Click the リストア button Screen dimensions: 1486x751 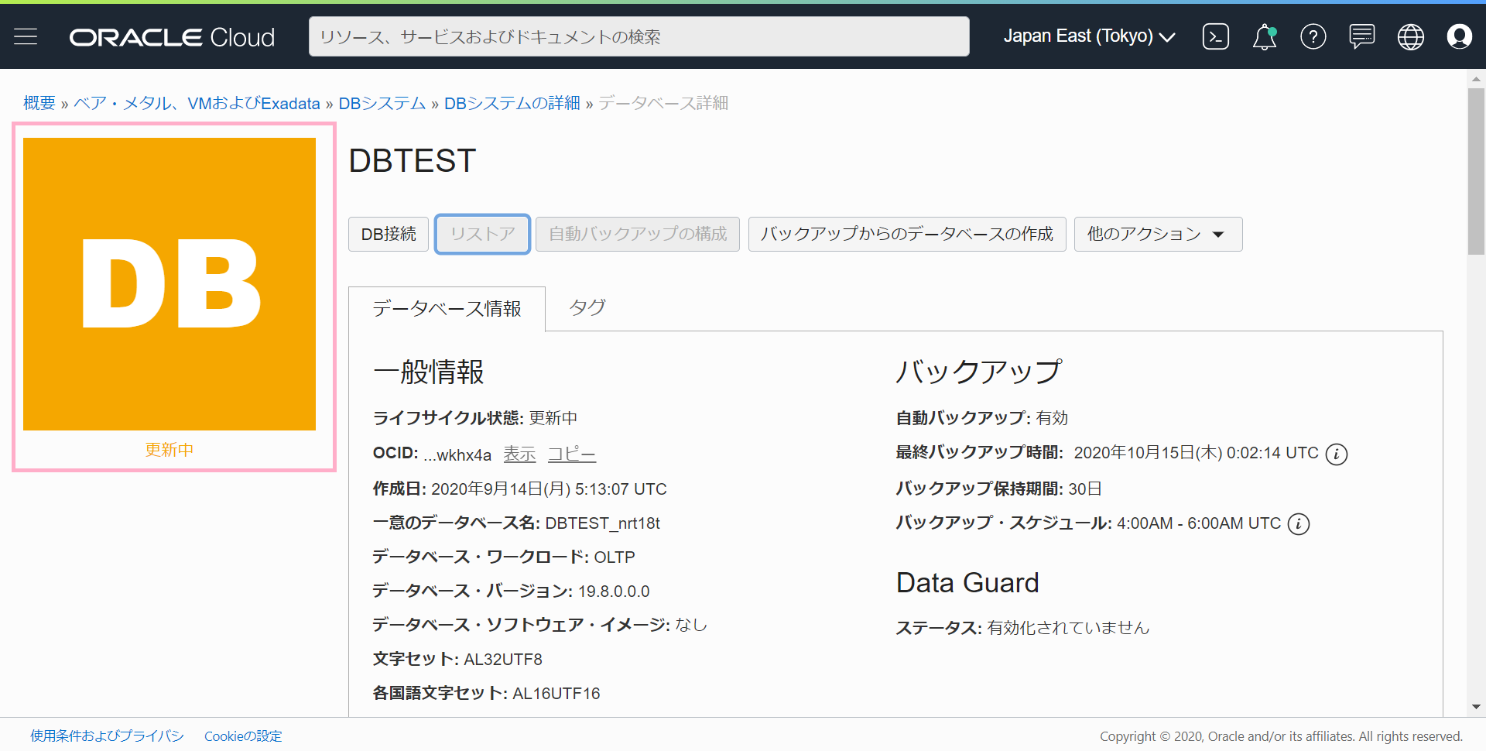[x=482, y=234]
